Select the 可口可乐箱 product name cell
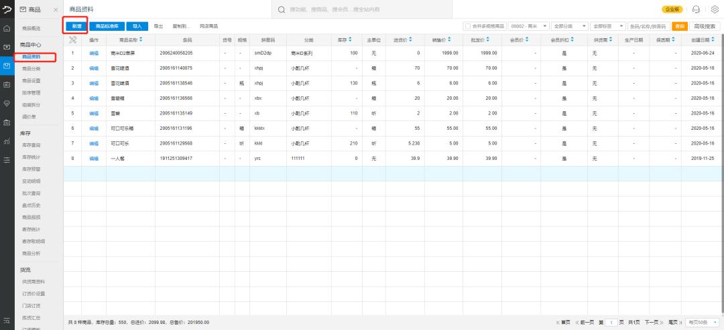 tap(131, 129)
